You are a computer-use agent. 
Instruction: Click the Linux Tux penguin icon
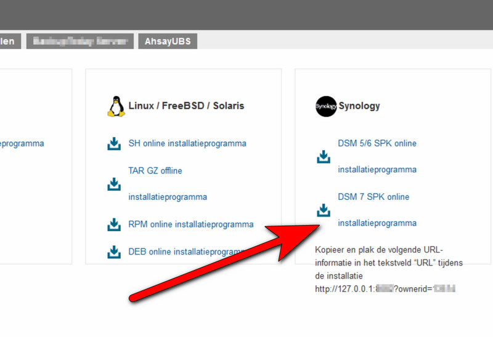116,106
